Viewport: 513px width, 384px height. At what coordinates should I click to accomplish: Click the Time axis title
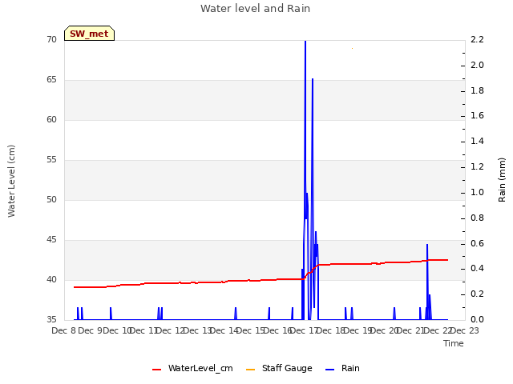pyautogui.click(x=454, y=343)
